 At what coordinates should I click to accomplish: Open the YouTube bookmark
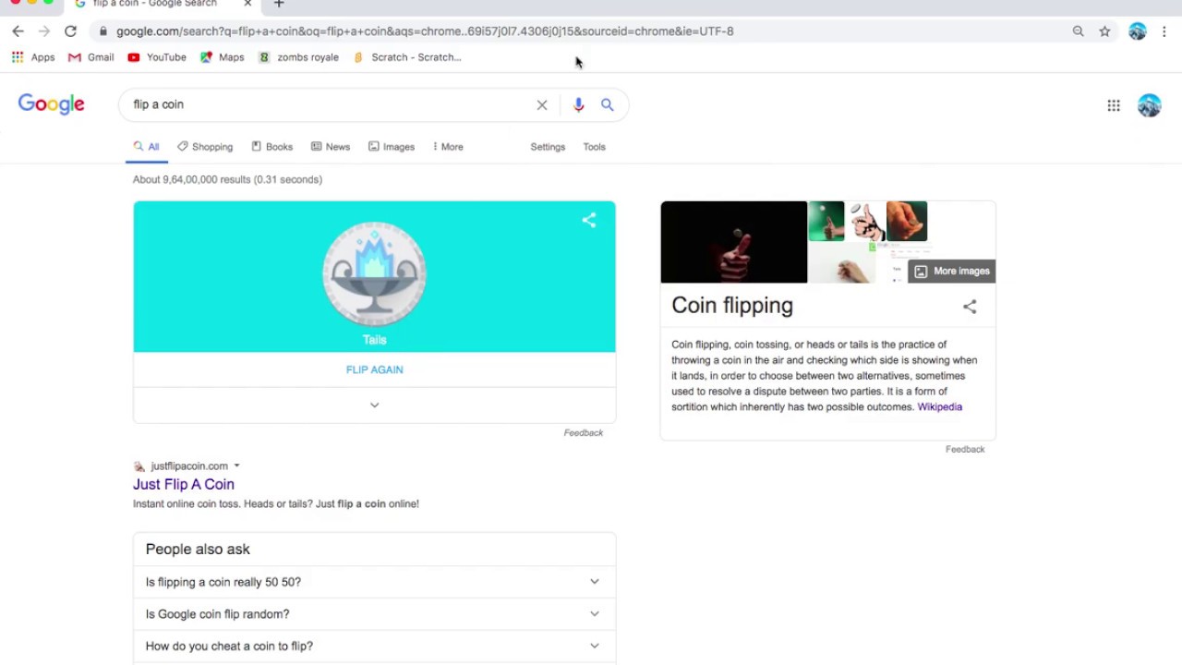[x=157, y=57]
